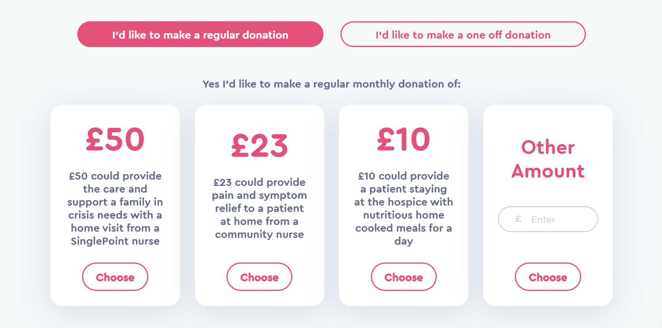Choose the £10 monthly donation

(x=404, y=277)
